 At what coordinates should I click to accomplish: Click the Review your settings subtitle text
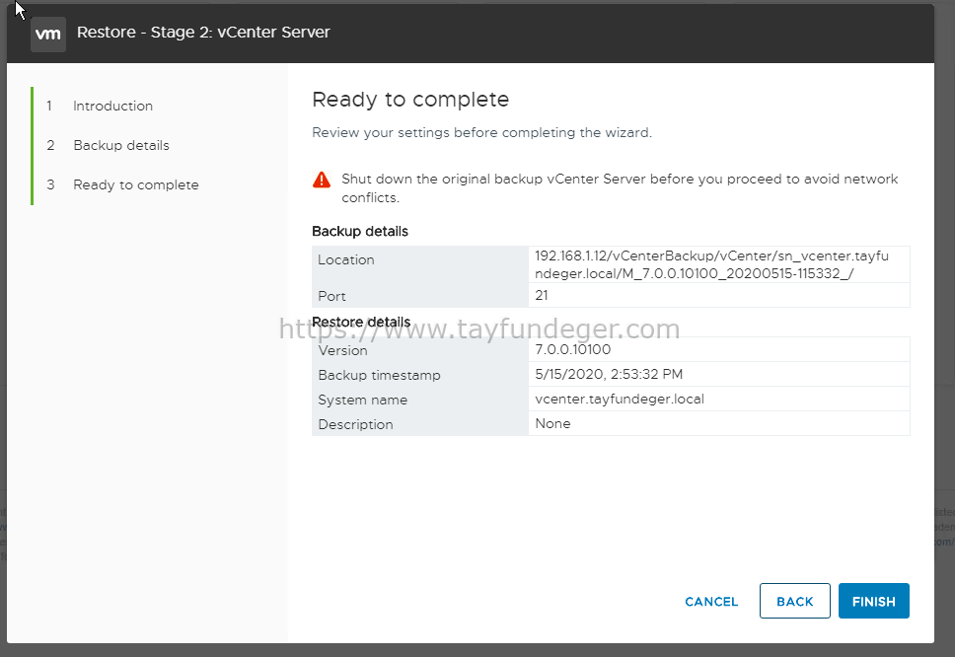coord(481,133)
